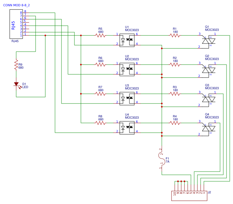Select triac Q4 symbol
The height and width of the screenshot is (204, 233).
pyautogui.click(x=209, y=129)
